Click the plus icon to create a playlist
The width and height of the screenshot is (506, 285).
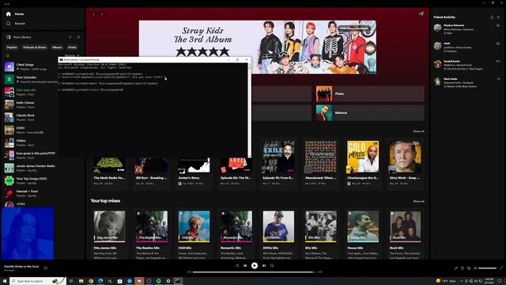point(70,37)
